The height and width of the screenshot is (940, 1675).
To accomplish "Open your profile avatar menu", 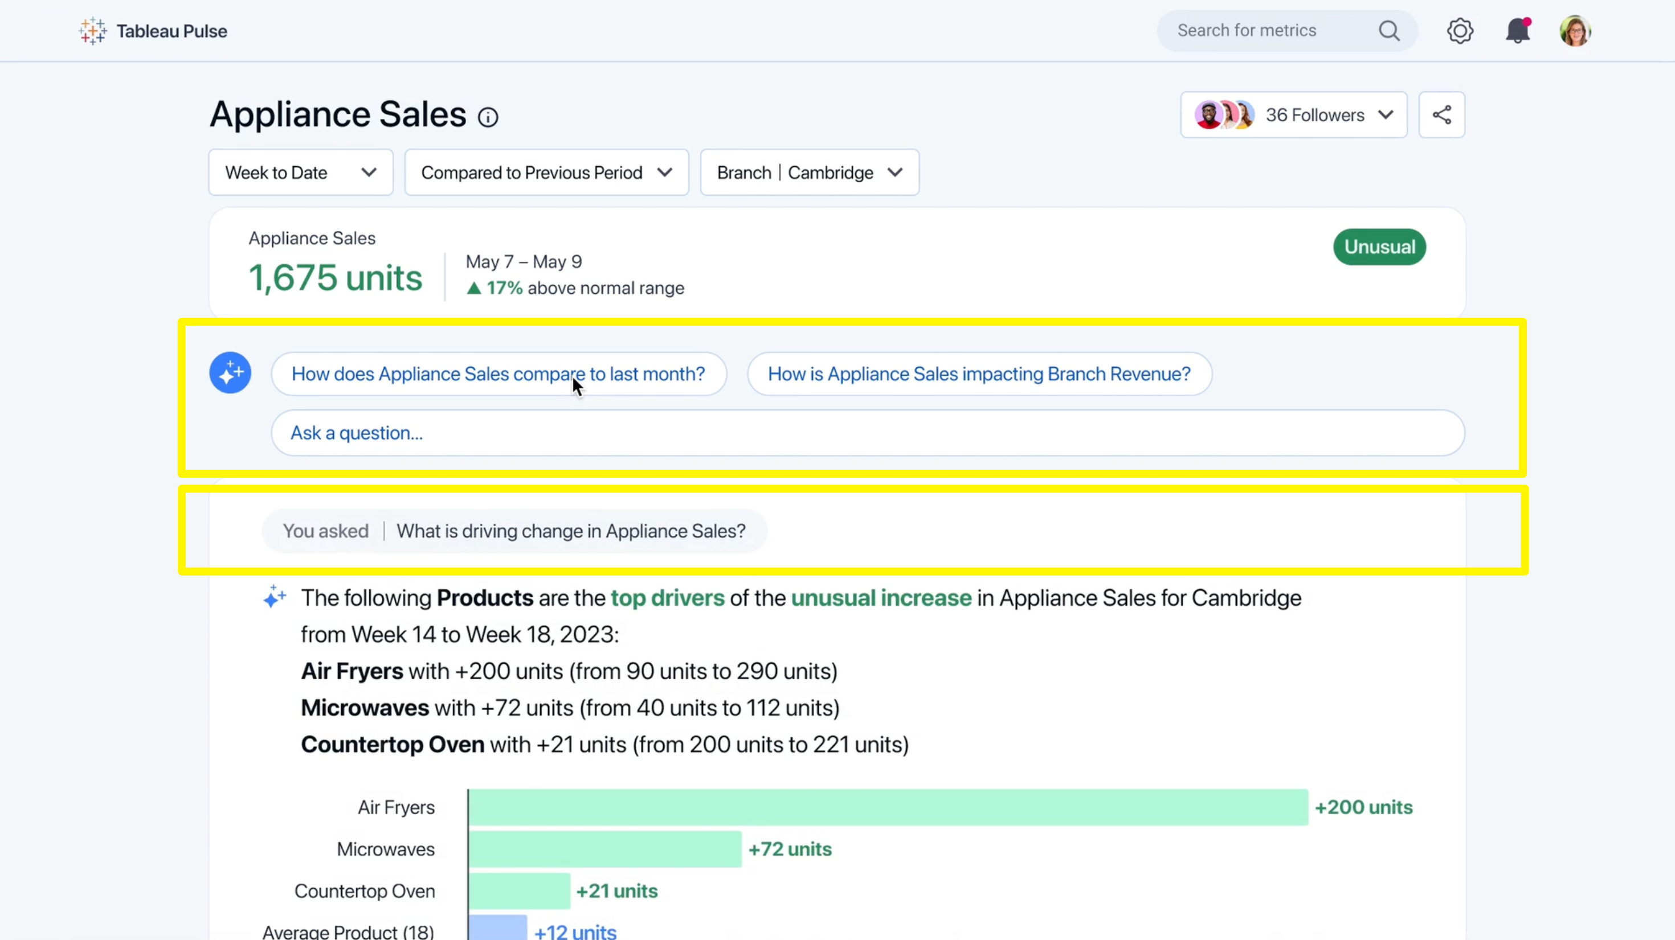I will tap(1575, 31).
